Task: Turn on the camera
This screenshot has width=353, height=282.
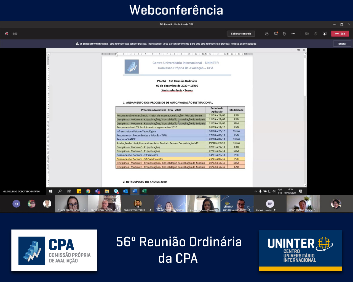Action: coord(307,34)
